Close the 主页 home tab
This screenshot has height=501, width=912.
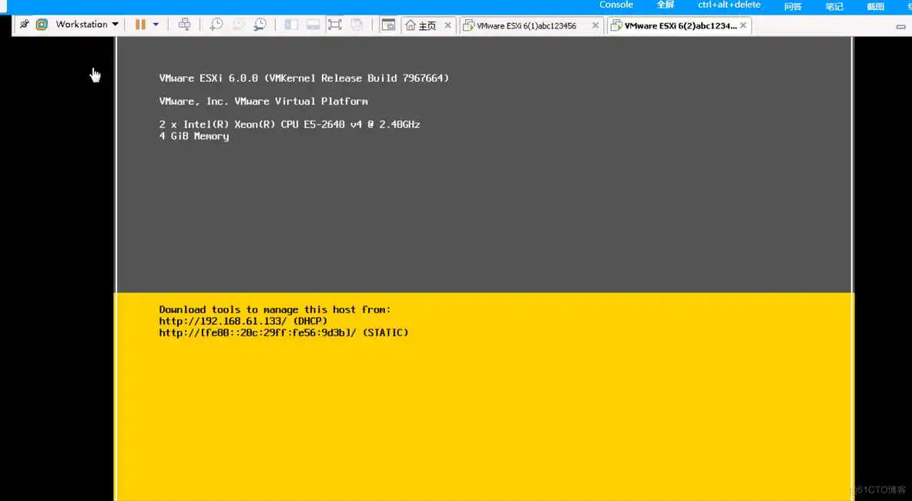[x=448, y=25]
